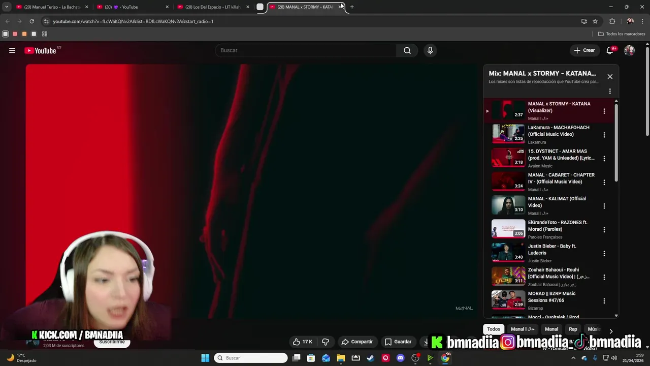Click the browser address bar URL
Image resolution: width=650 pixels, height=366 pixels.
(x=133, y=21)
